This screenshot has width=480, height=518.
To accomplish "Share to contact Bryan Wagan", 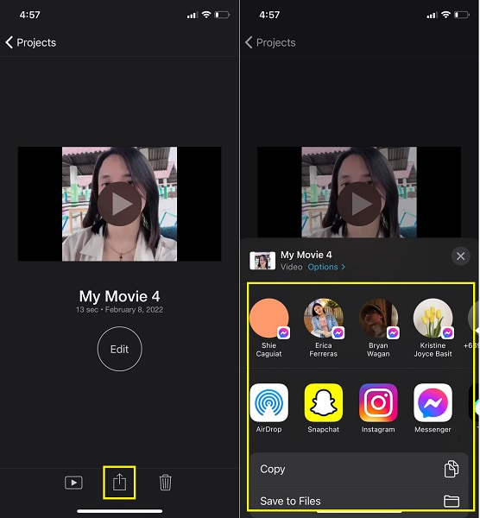I will pos(378,327).
